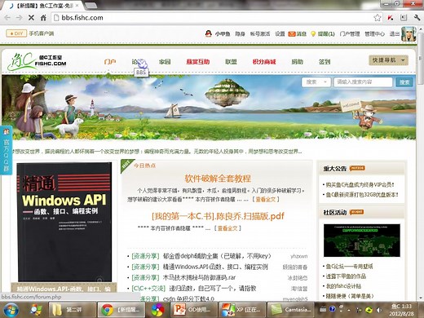The image size is (424, 318).
Task: Open the Chrome wrench settings menu
Action: click(x=417, y=18)
